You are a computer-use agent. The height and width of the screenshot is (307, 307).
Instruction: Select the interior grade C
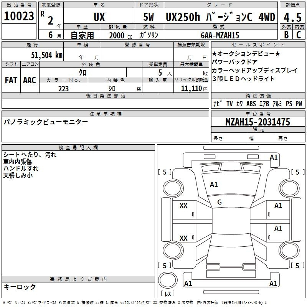[x=299, y=35]
